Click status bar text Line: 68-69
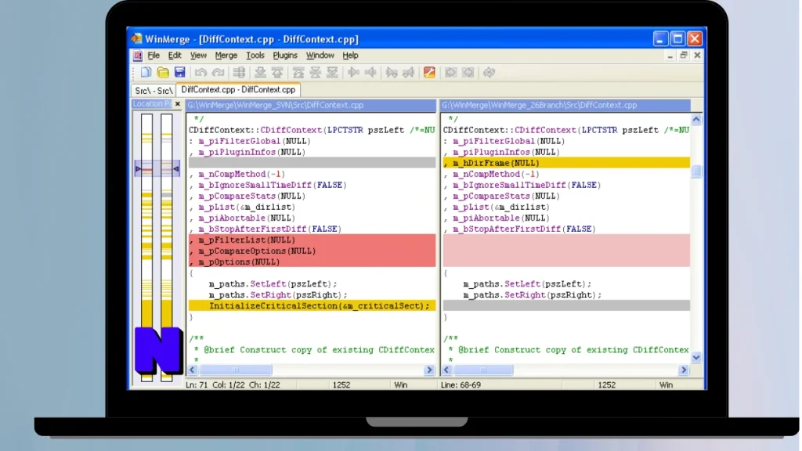Screen dimensions: 802x451 tap(461, 385)
